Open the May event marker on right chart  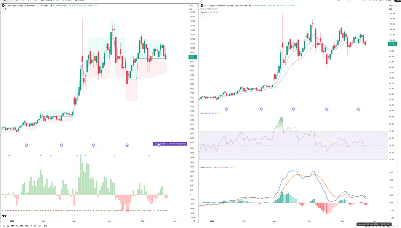pos(359,109)
